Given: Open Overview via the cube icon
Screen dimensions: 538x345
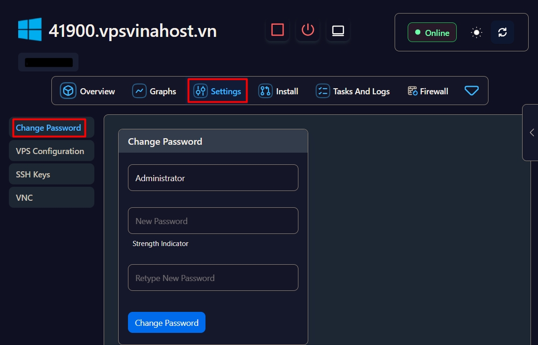Looking at the screenshot, I should (x=68, y=91).
